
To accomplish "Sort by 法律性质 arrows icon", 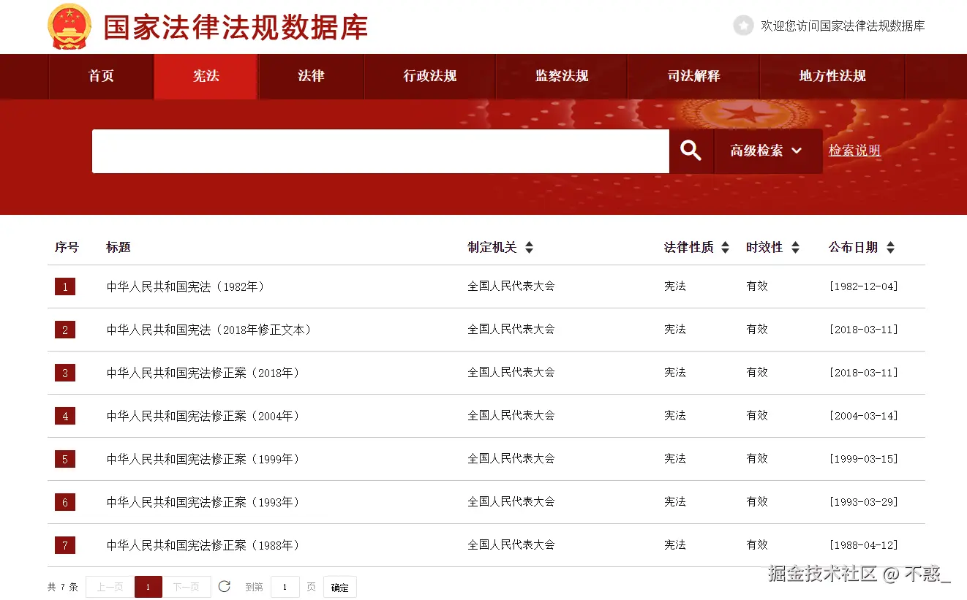I will [725, 248].
